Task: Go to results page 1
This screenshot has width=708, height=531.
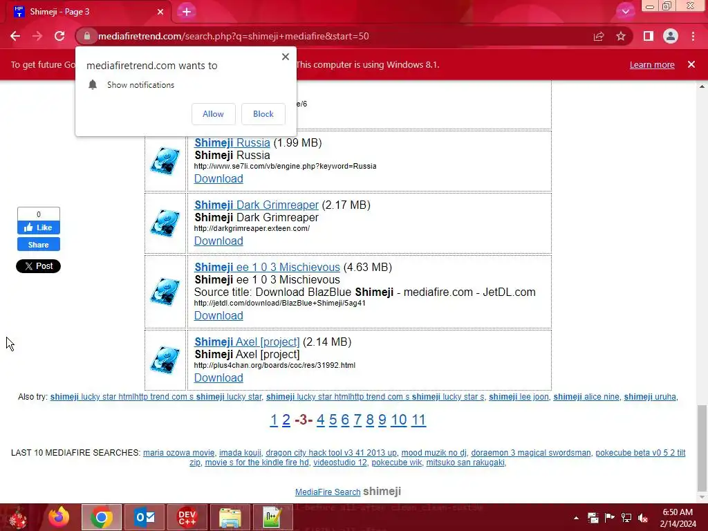Action: point(274,420)
